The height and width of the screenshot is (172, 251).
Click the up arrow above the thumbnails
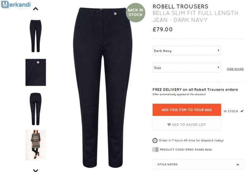35,9
